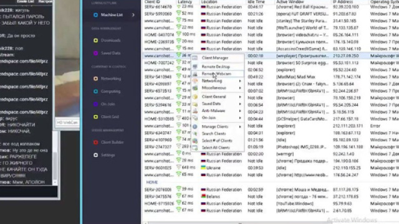Collapse the HOME group header
399x224 pixels.
click(x=152, y=182)
